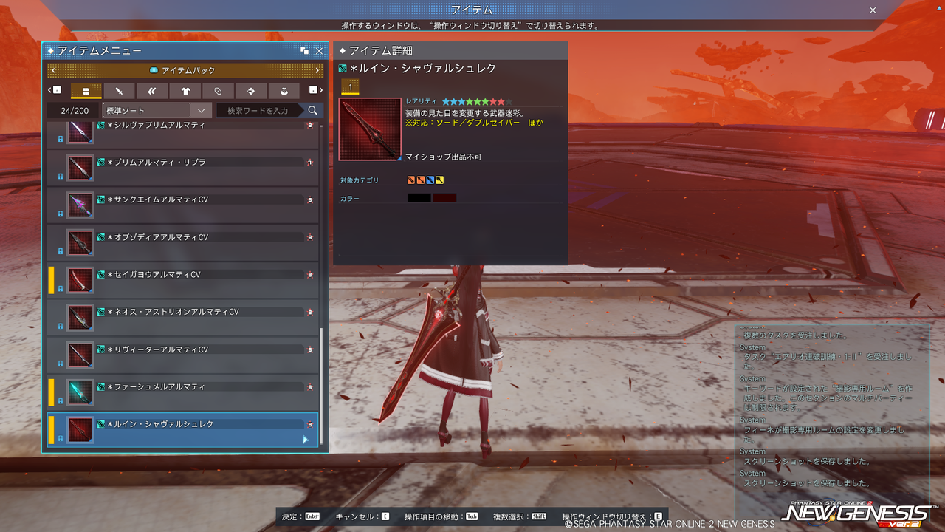The width and height of the screenshot is (945, 532).
Task: Click the quantity tab labeled 1
Action: pyautogui.click(x=350, y=87)
